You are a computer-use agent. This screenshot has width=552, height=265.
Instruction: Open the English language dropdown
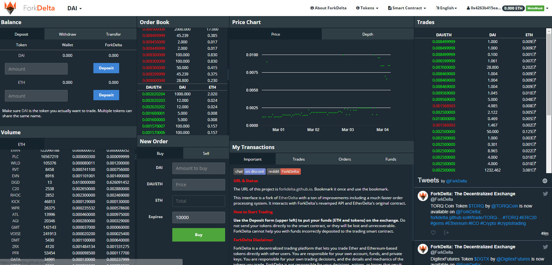click(446, 8)
